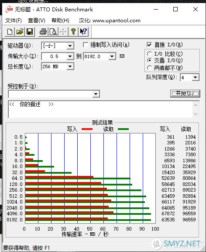This screenshot has height=252, width=206.
Task: Uncheck the 直接 I/O(R) checkbox
Action: coord(149,45)
